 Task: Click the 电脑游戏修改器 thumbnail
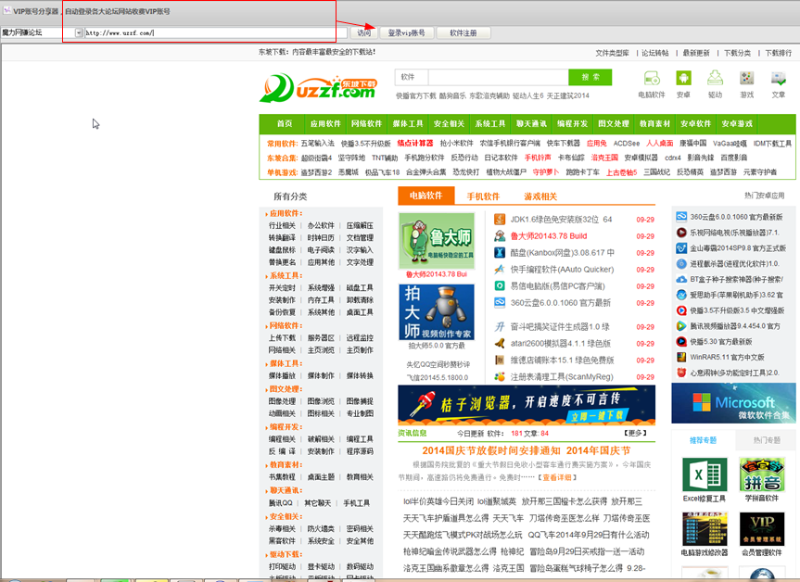705,529
